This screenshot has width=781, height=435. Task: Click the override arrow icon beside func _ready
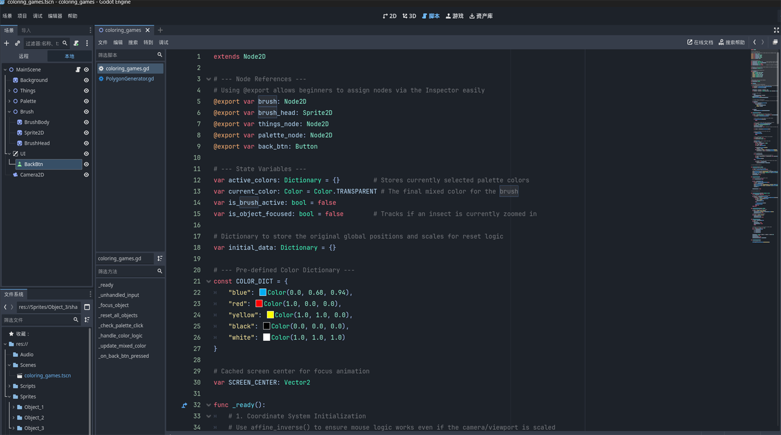(x=184, y=405)
